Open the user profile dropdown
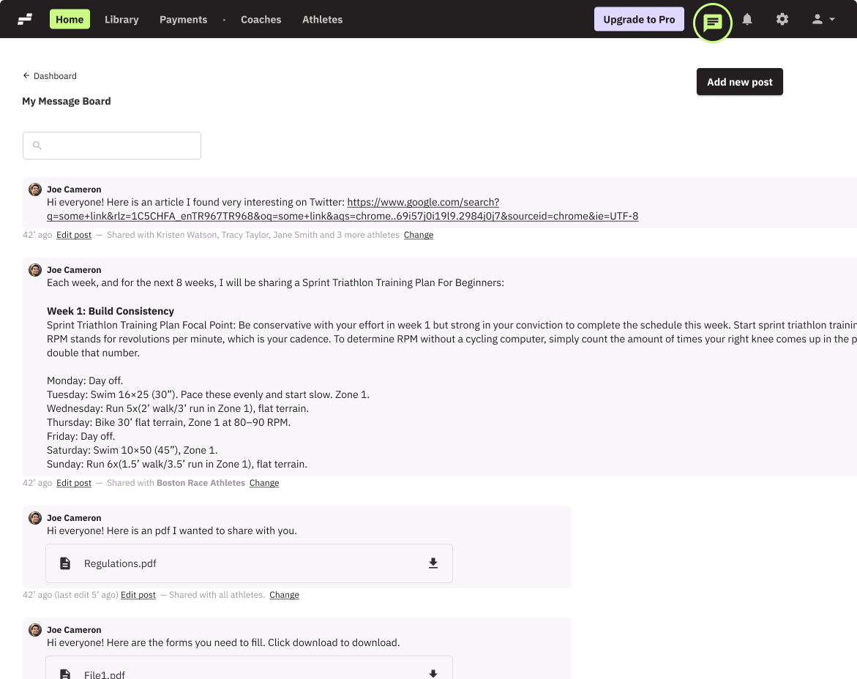857x679 pixels. 821,19
